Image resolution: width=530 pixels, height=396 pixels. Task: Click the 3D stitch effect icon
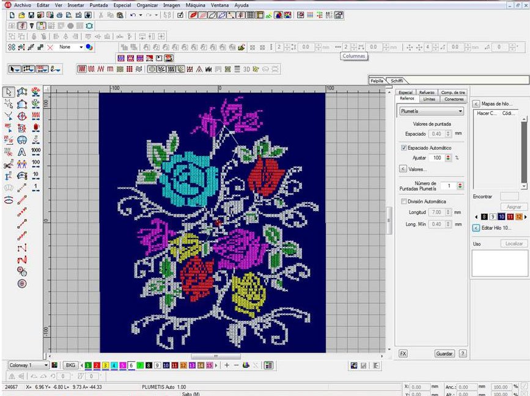point(246,69)
